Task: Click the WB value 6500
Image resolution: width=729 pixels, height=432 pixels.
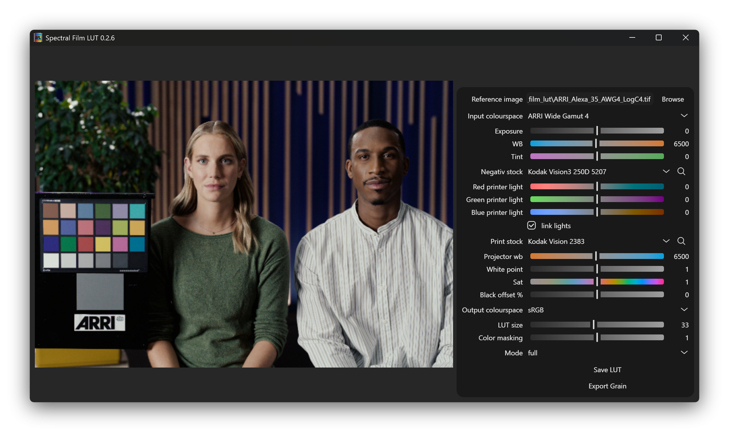Action: [x=681, y=144]
